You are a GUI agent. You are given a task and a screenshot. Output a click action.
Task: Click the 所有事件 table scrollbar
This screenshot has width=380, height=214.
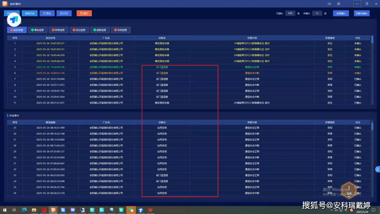point(372,126)
